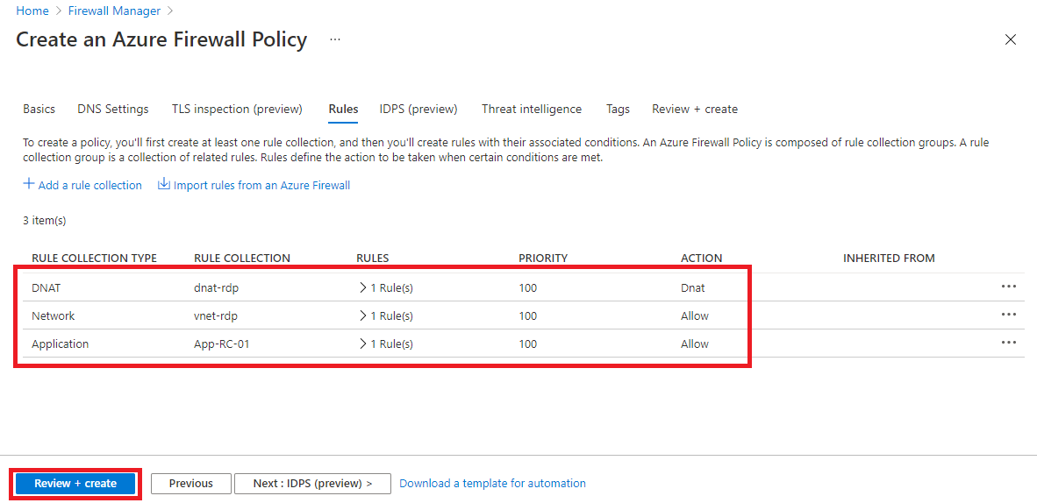Close the Create an Azure Firewall Policy blade
The height and width of the screenshot is (503, 1037).
tap(1011, 39)
